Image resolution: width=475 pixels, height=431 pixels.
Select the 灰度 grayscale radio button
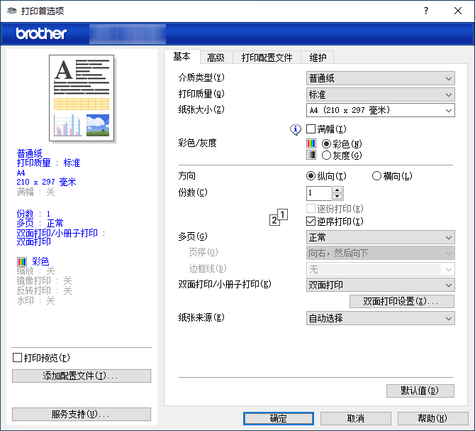click(326, 156)
